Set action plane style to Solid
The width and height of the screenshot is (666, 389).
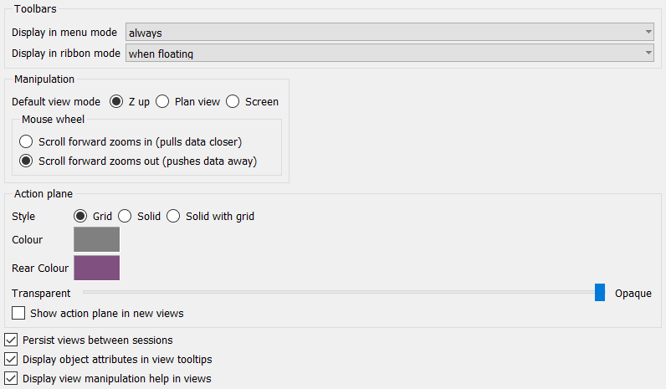(x=126, y=217)
